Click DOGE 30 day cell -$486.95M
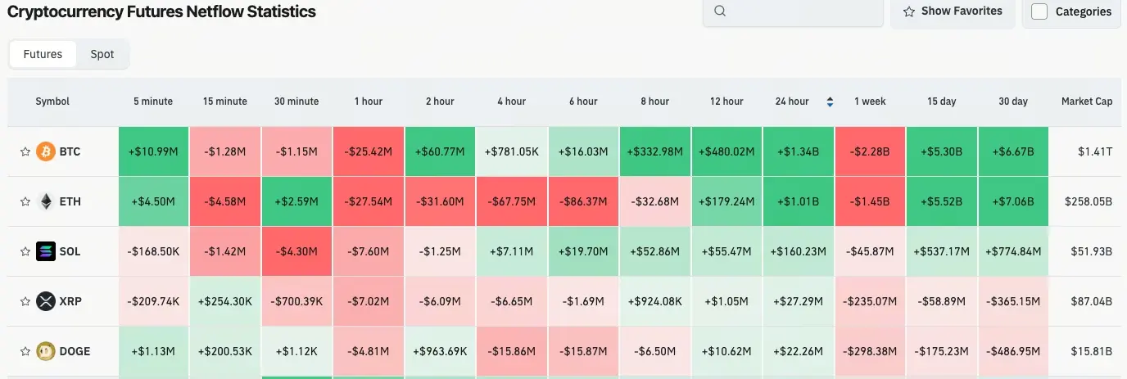Viewport: 1127px width, 379px height. pyautogui.click(x=1013, y=351)
